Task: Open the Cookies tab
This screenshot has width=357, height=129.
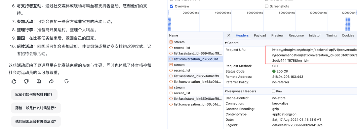Action: [x=348, y=35]
